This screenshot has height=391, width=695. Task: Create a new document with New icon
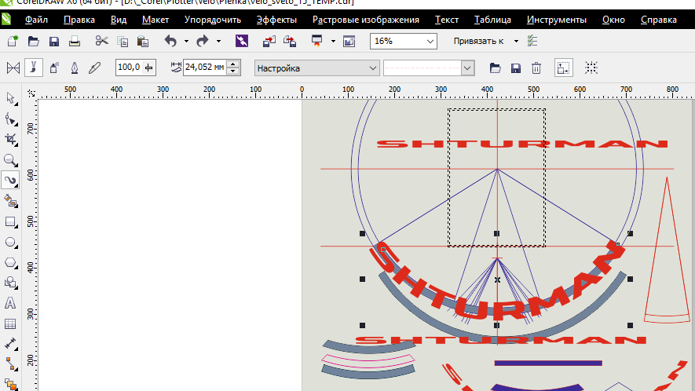point(13,42)
